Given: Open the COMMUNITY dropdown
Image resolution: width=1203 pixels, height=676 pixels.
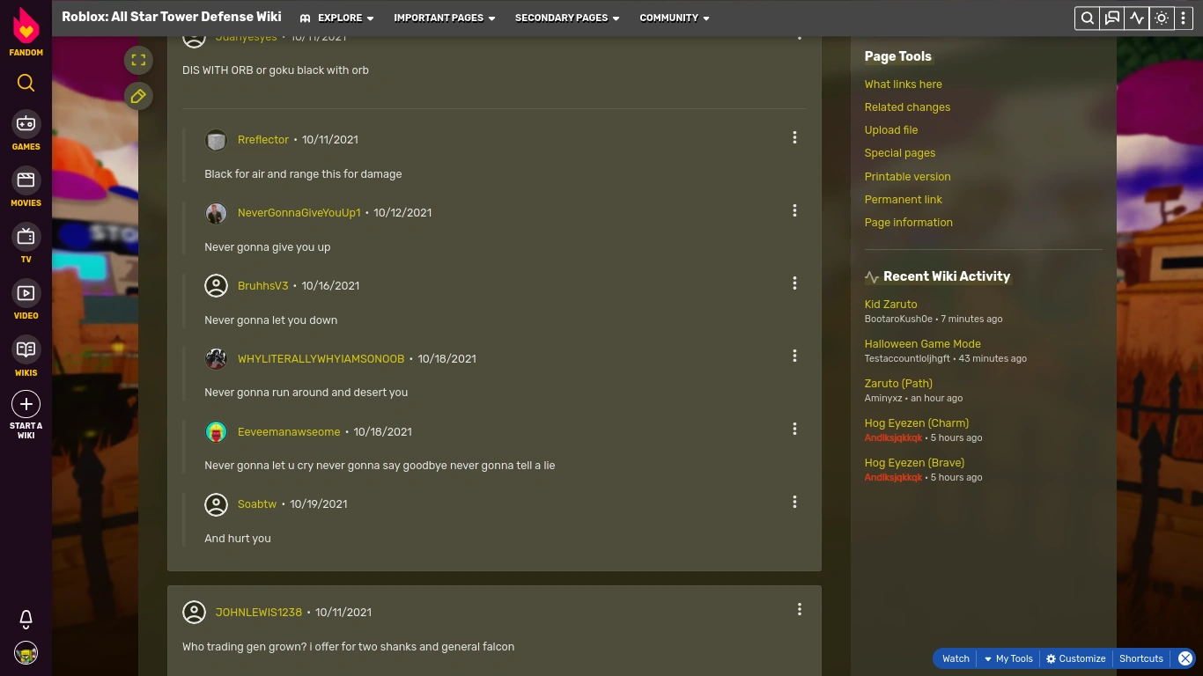Looking at the screenshot, I should click(673, 18).
